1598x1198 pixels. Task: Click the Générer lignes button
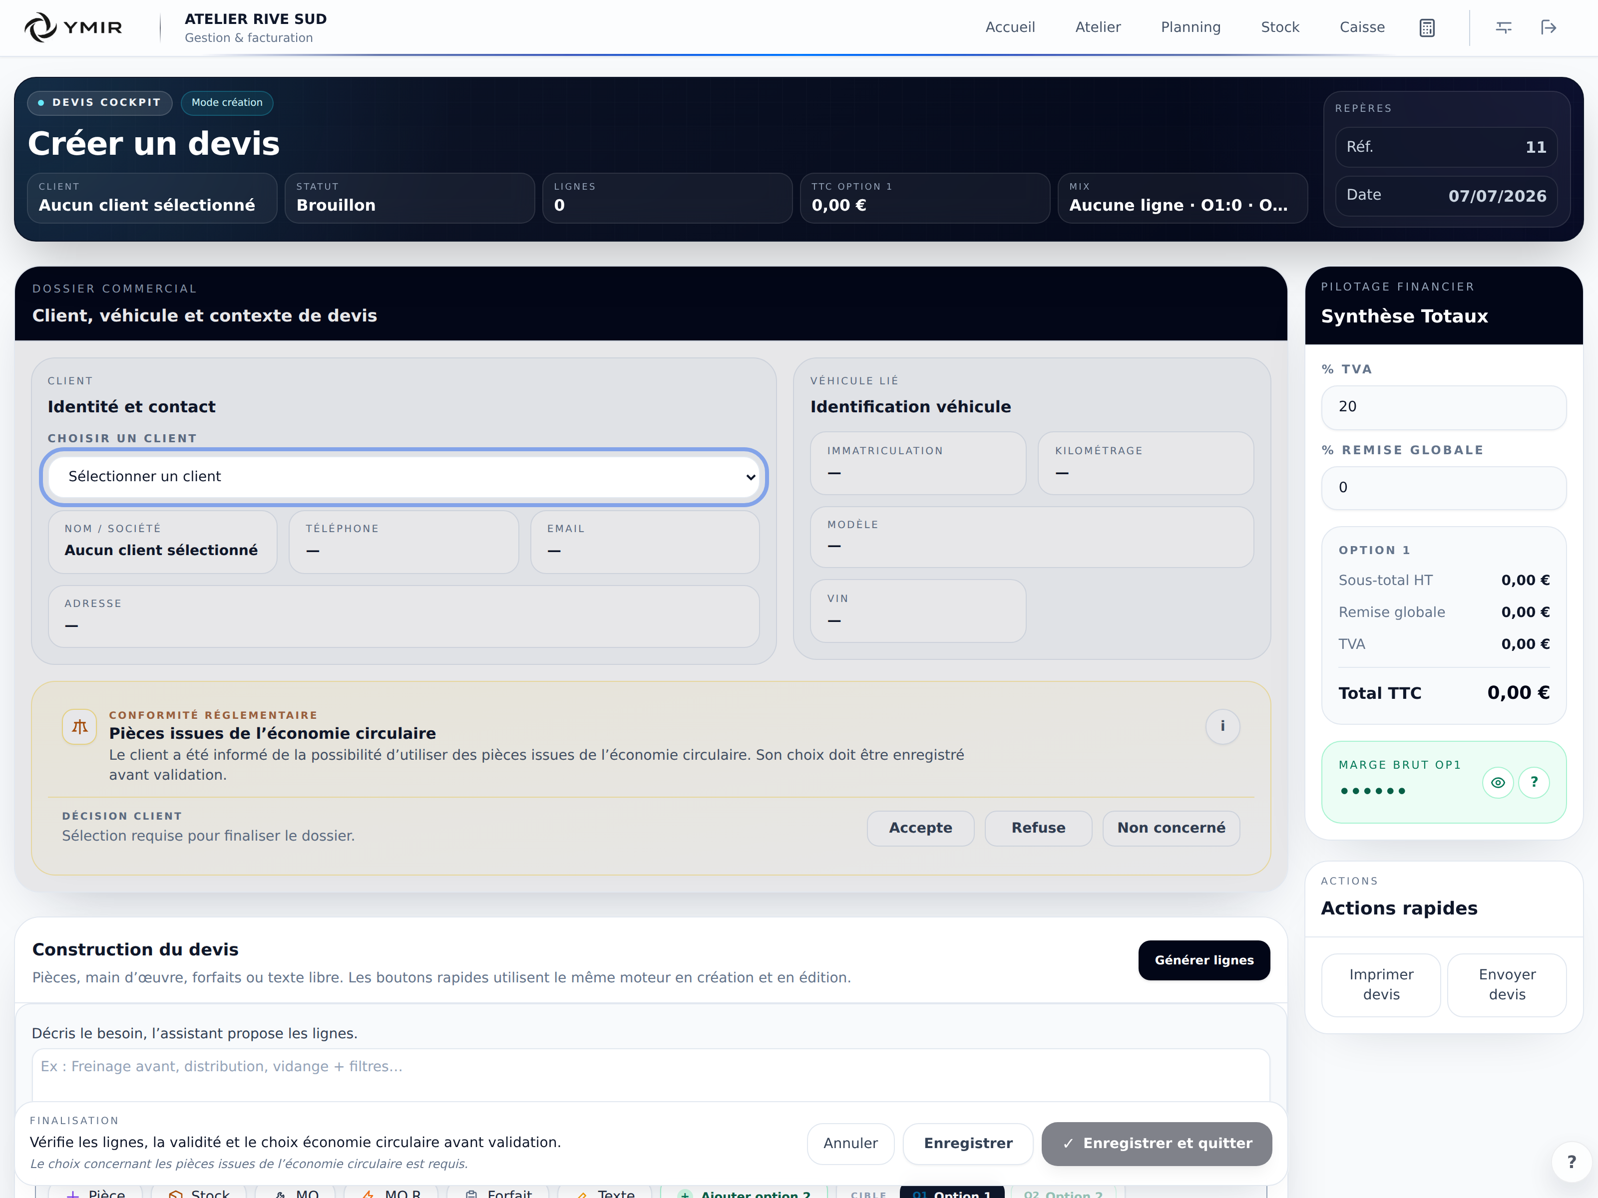point(1203,960)
